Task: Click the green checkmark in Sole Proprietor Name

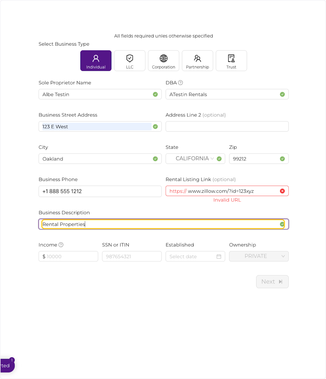Action: [155, 94]
